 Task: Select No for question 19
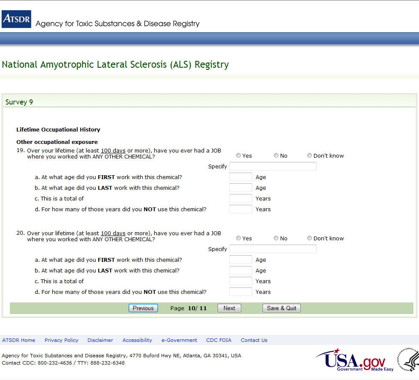click(x=276, y=156)
